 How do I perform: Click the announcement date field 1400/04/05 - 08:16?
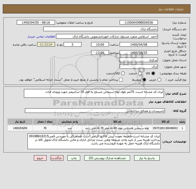[x=36, y=22]
